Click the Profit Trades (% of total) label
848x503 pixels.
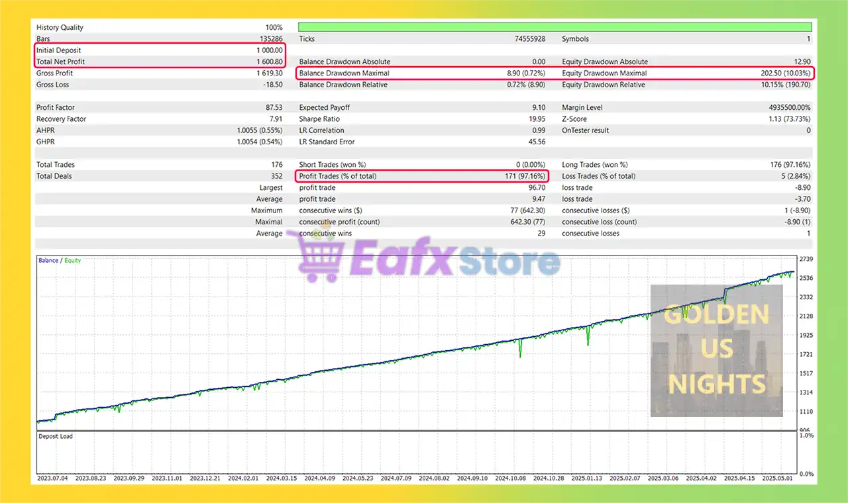coord(339,176)
